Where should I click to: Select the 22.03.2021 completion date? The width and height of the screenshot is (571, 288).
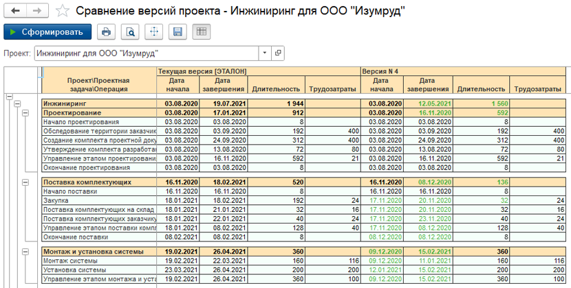[224, 261]
